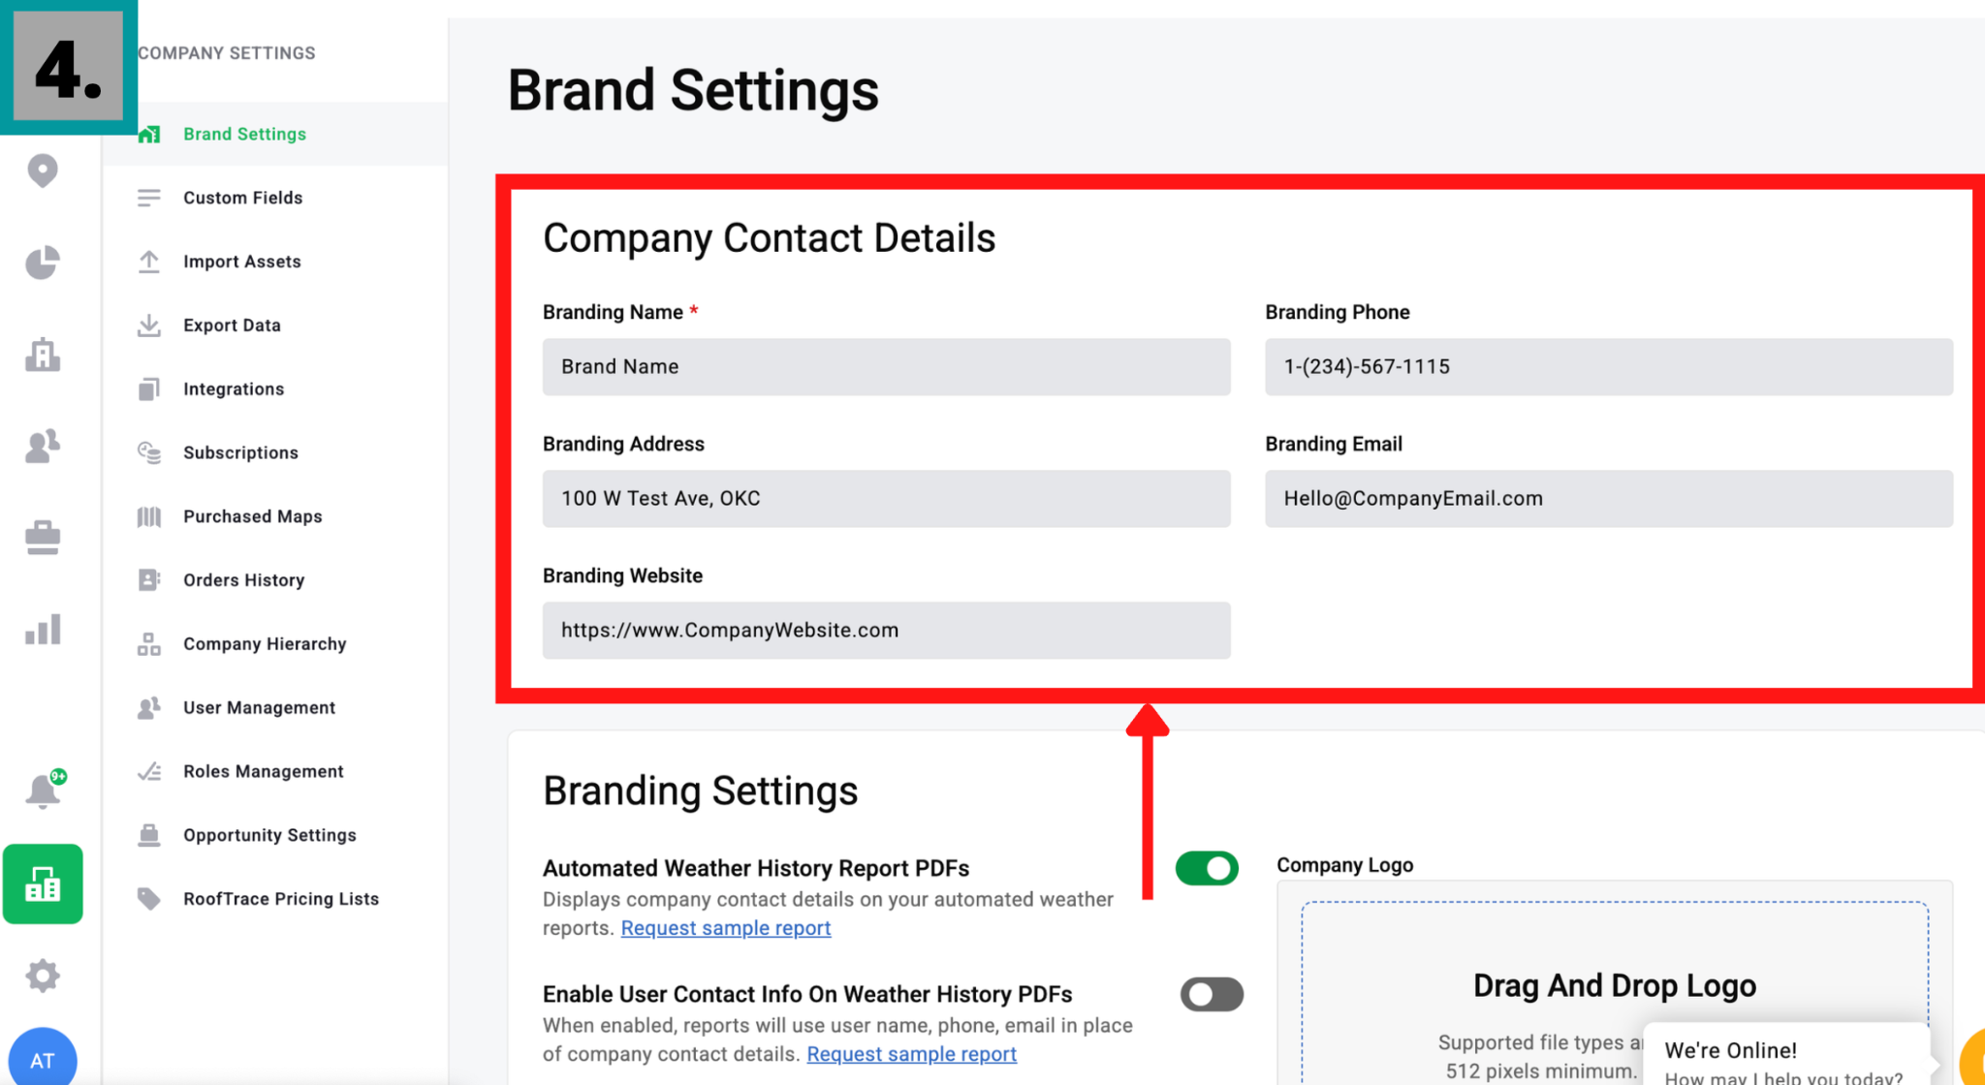
Task: Click the Branding Email field
Action: click(1608, 499)
